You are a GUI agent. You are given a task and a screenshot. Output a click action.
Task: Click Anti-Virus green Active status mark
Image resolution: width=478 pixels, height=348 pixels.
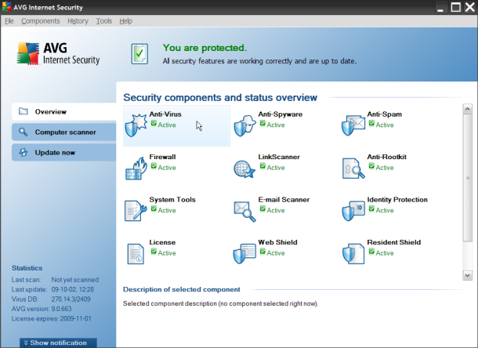click(x=154, y=124)
